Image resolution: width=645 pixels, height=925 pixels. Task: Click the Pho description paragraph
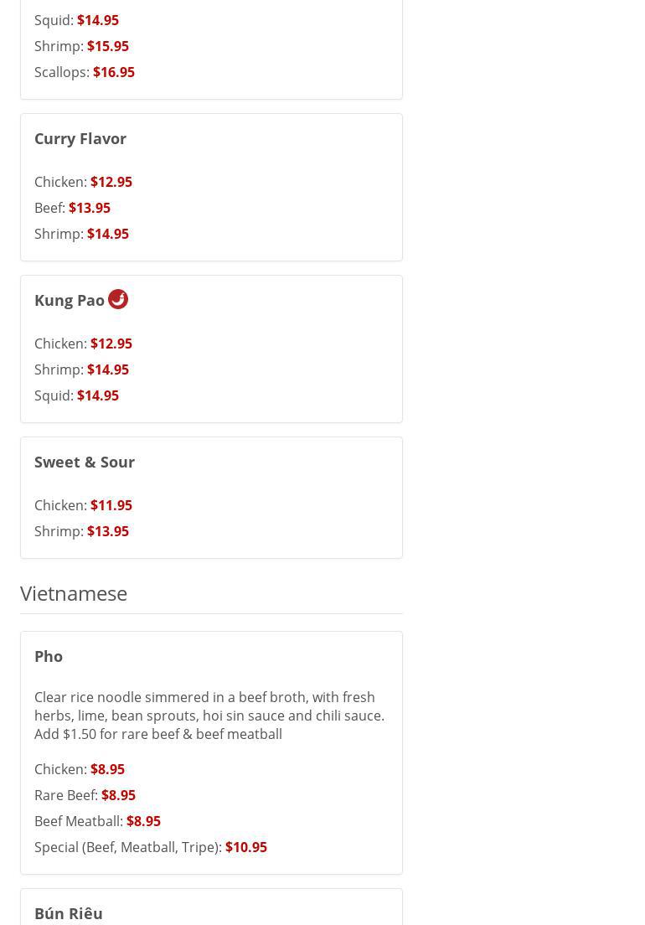[209, 716]
